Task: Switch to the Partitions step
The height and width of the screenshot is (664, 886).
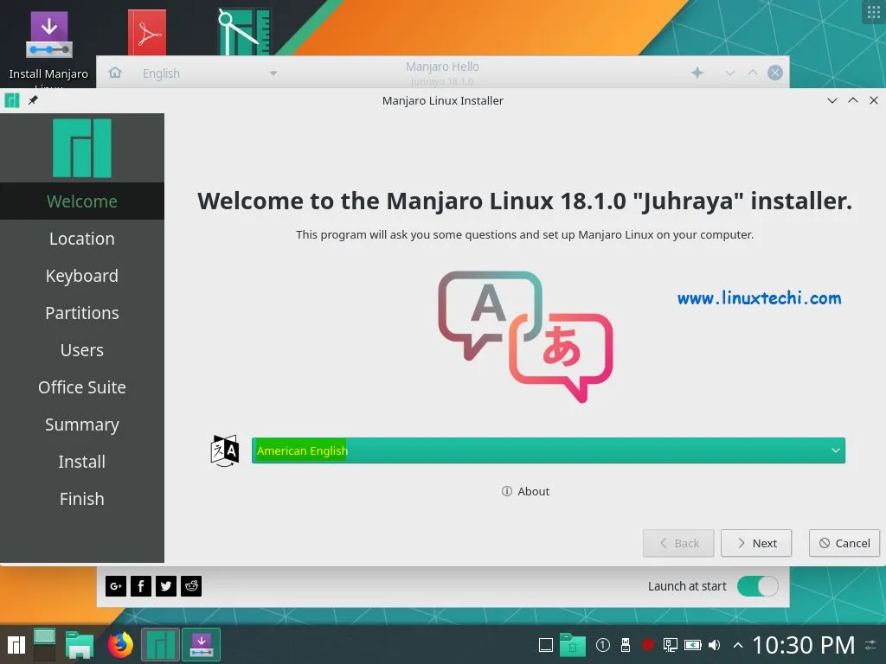Action: 82,313
